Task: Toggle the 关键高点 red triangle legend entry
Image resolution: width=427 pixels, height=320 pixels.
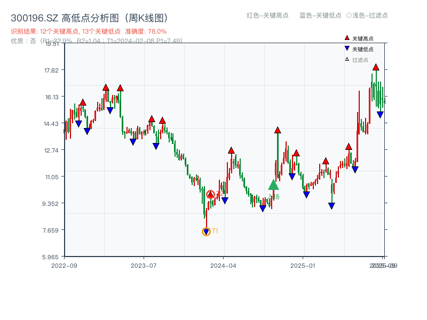Action: click(359, 38)
